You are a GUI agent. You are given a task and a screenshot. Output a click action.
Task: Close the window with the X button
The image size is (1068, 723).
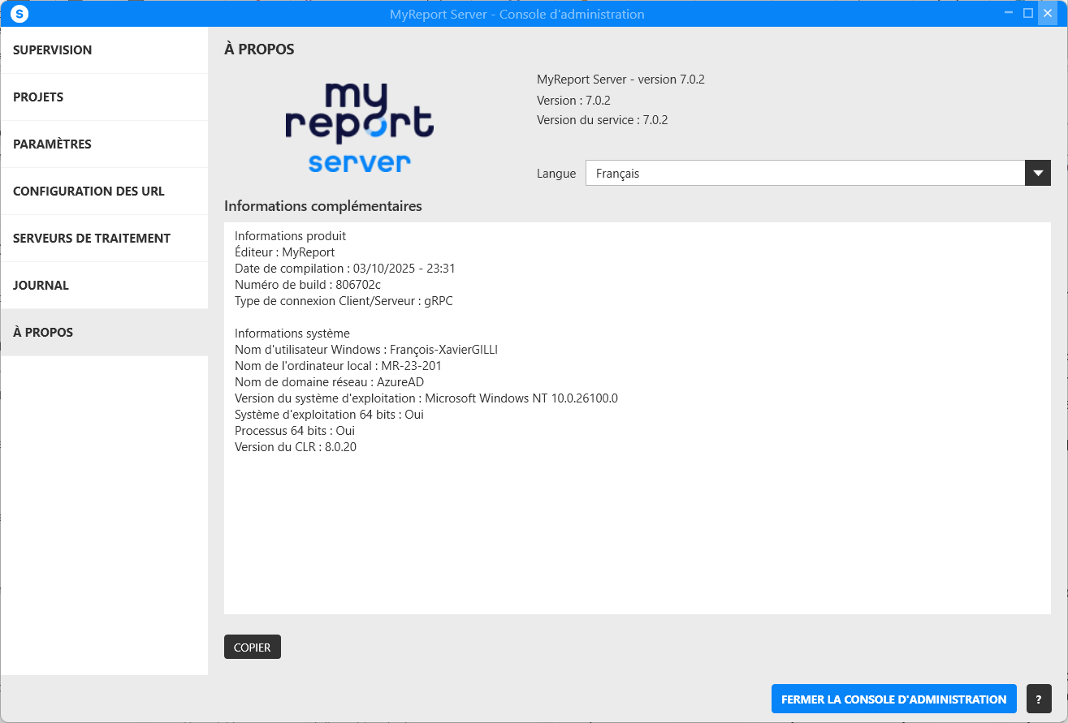point(1048,13)
